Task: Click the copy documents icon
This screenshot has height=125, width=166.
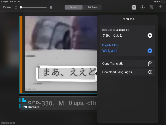Action: (x=150, y=63)
